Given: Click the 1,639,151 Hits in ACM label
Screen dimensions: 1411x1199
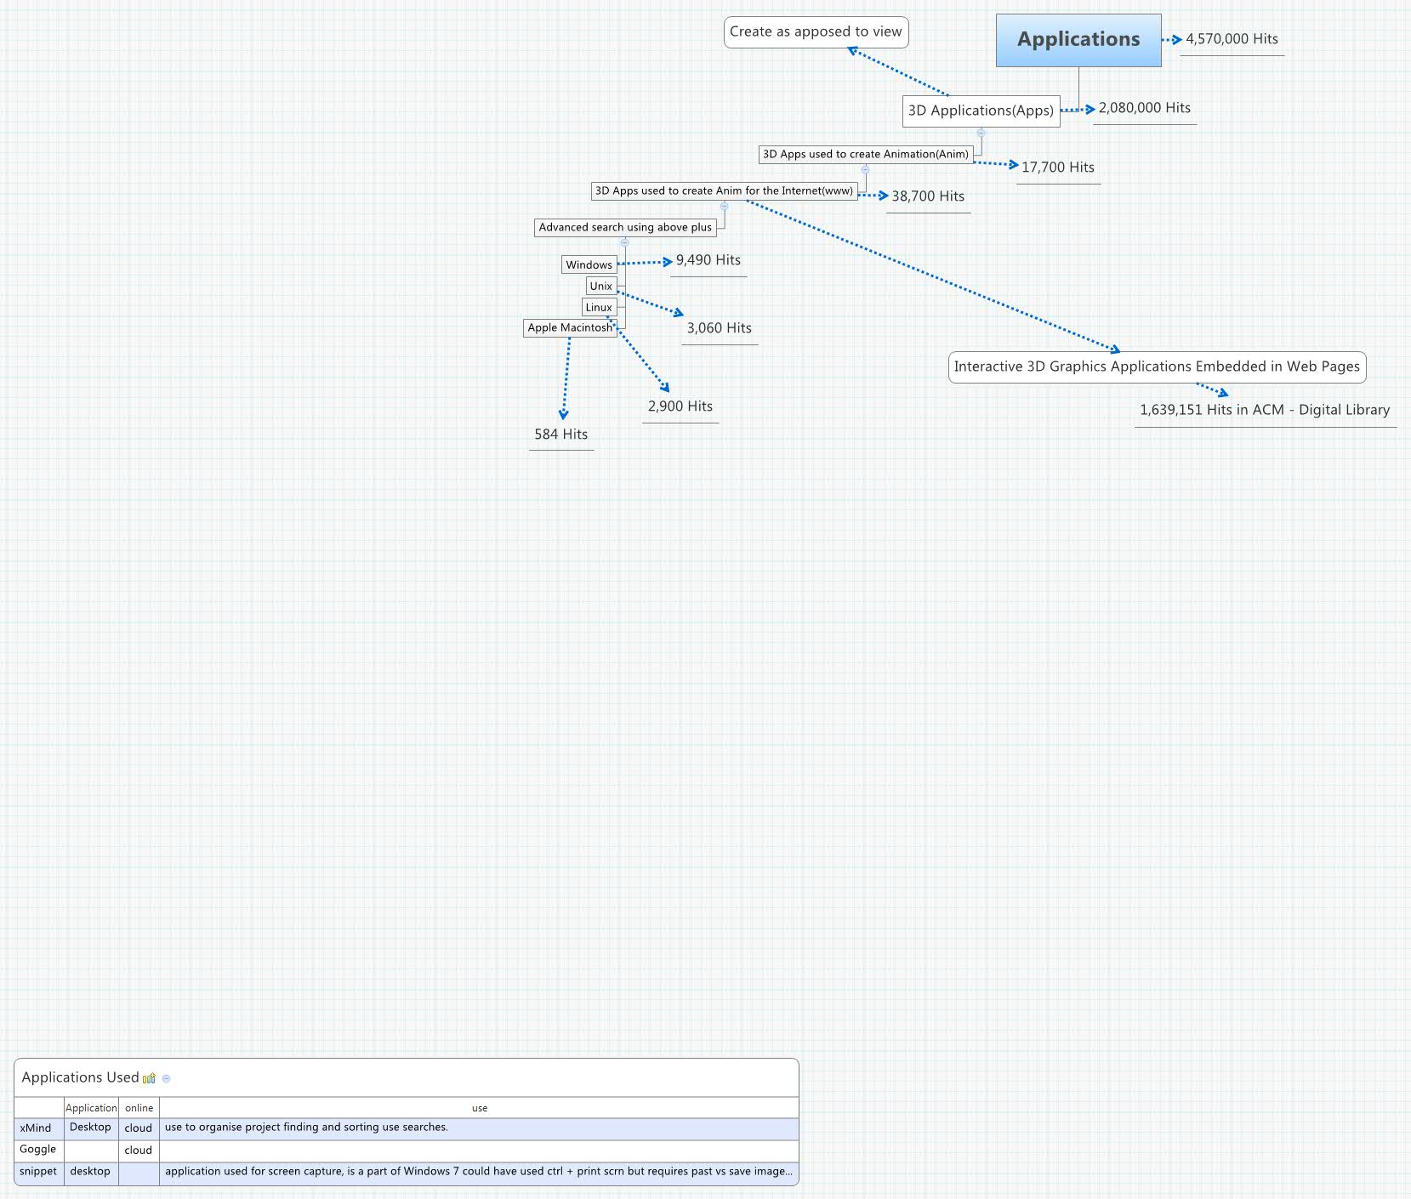Looking at the screenshot, I should point(1264,410).
